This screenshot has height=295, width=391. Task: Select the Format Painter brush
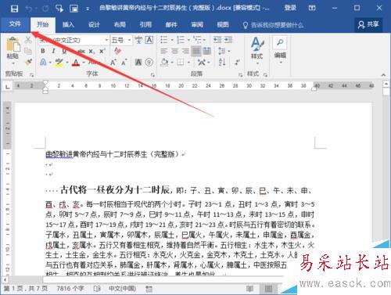[28, 62]
